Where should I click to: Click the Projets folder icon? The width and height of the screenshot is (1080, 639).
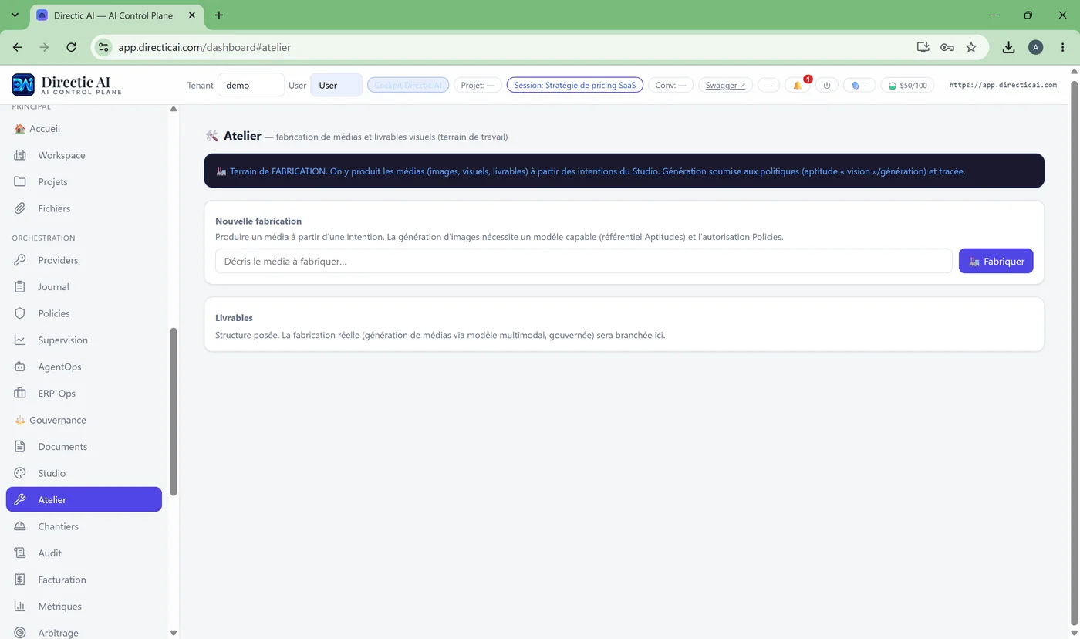coord(20,182)
